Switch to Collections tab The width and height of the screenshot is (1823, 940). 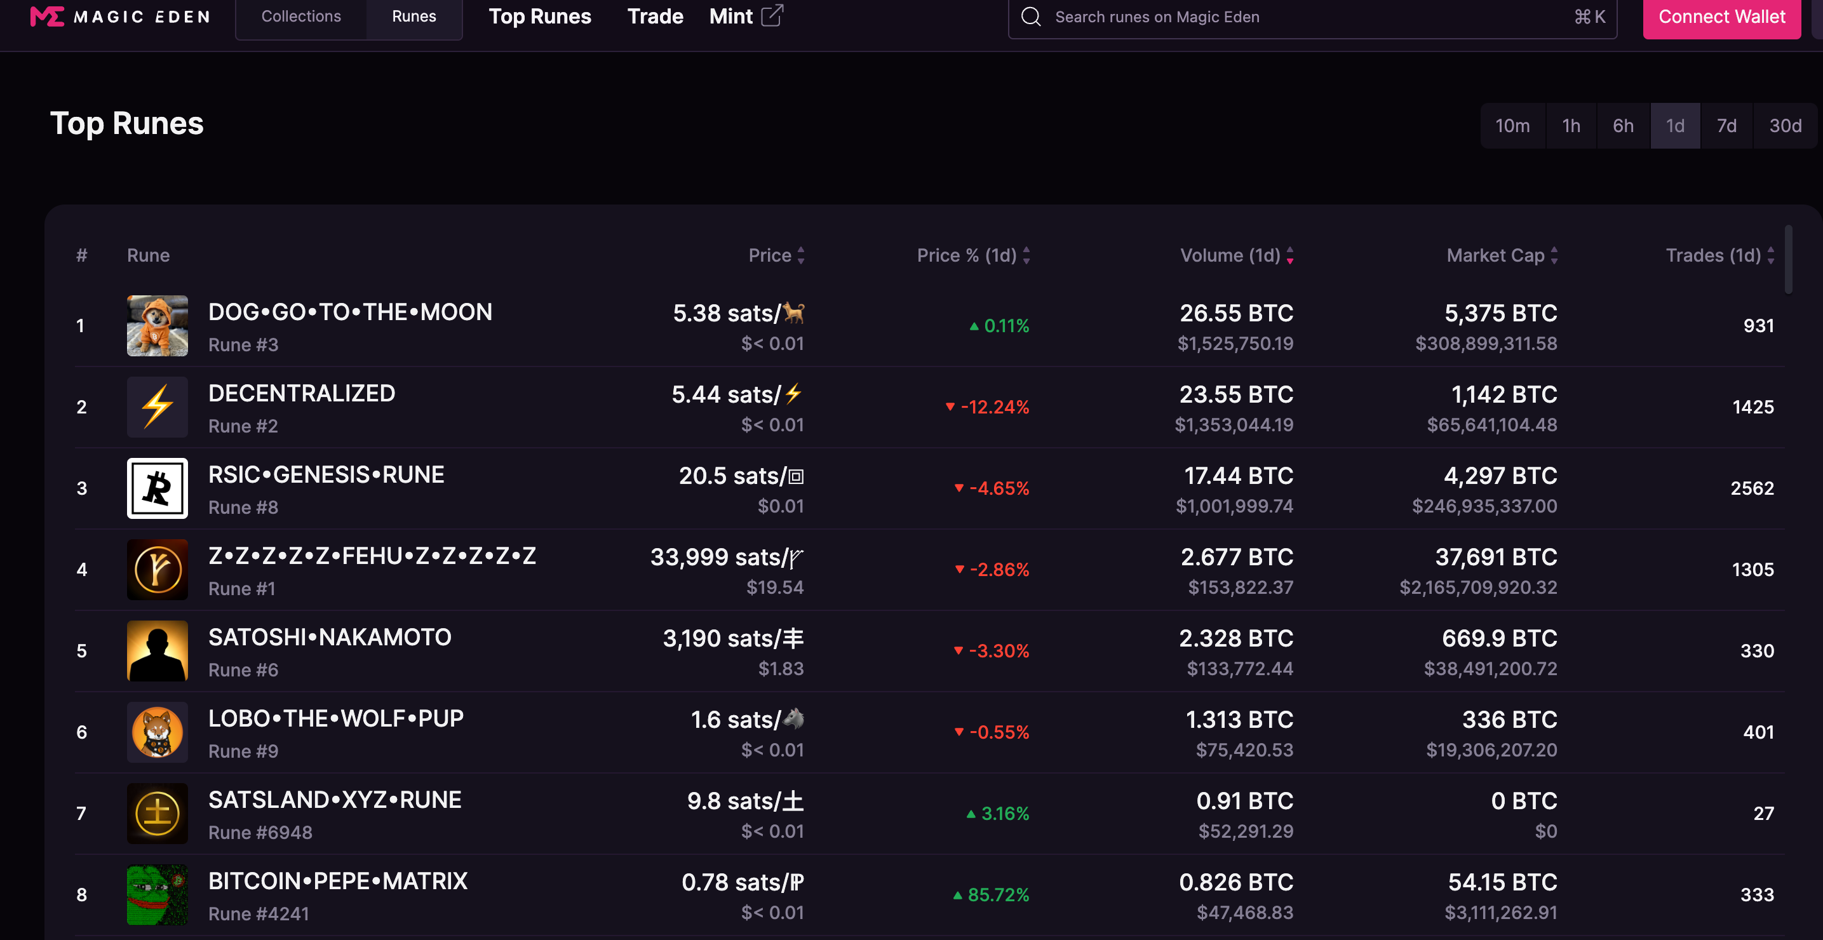[301, 17]
